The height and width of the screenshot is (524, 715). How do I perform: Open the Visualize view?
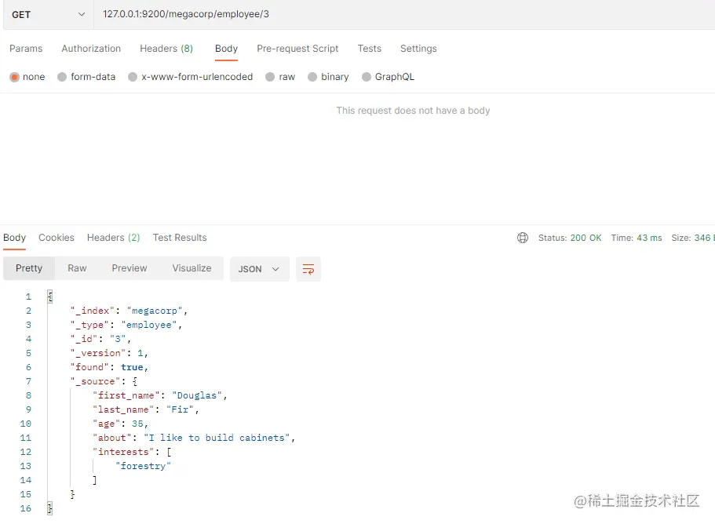tap(192, 268)
